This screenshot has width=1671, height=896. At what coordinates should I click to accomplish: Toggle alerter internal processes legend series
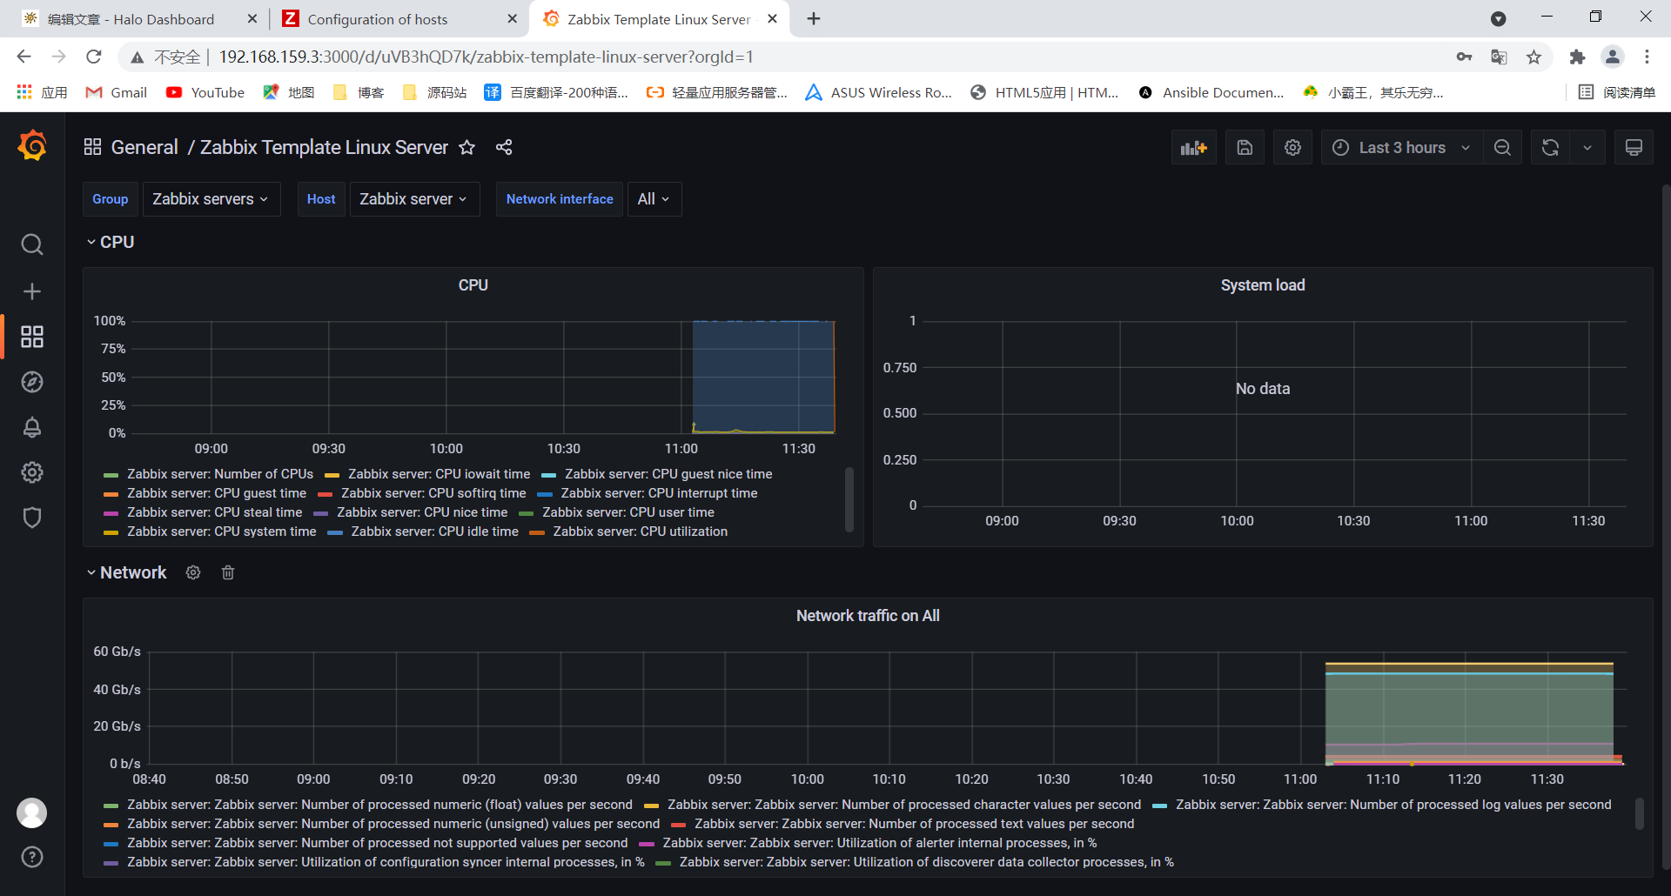pyautogui.click(x=880, y=843)
